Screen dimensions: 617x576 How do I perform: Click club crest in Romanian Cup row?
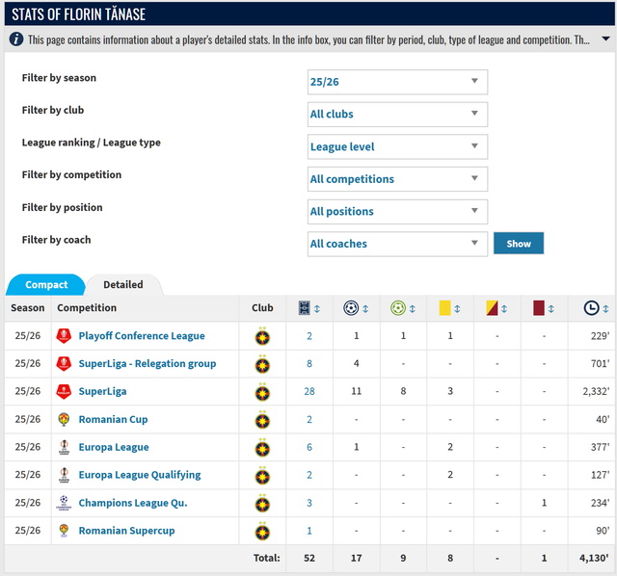[262, 420]
